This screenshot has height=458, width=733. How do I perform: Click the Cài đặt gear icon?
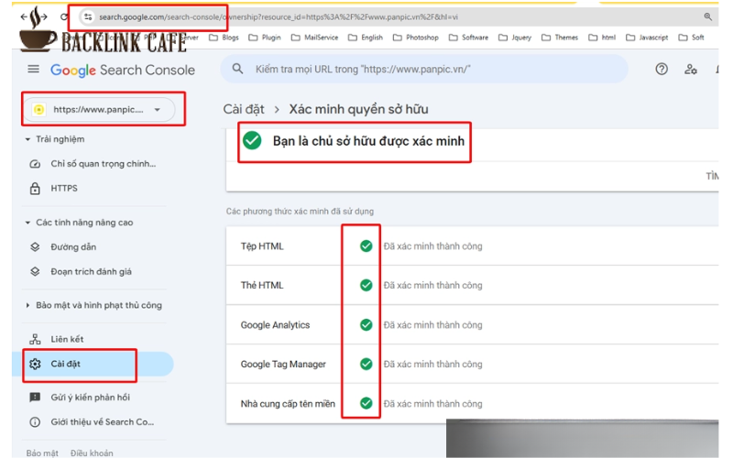[x=35, y=364]
